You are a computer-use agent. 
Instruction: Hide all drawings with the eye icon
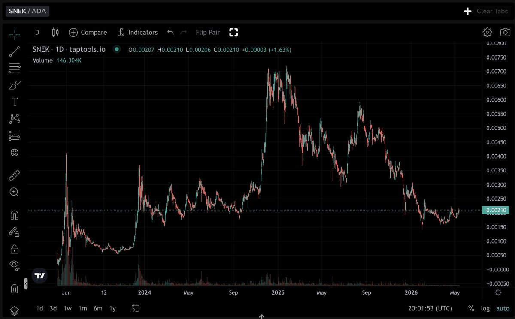pos(15,265)
